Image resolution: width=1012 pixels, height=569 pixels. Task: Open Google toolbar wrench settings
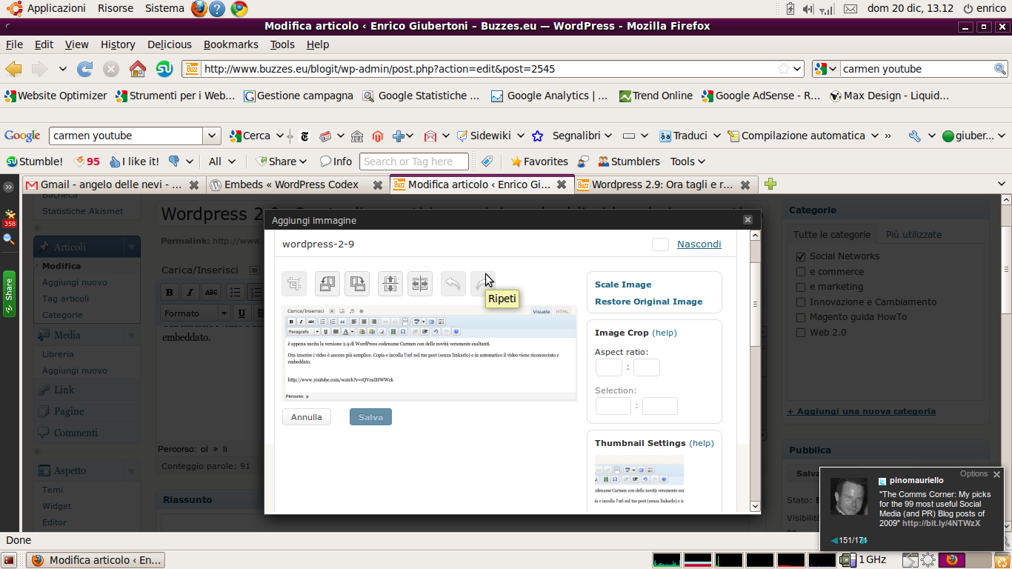point(915,136)
